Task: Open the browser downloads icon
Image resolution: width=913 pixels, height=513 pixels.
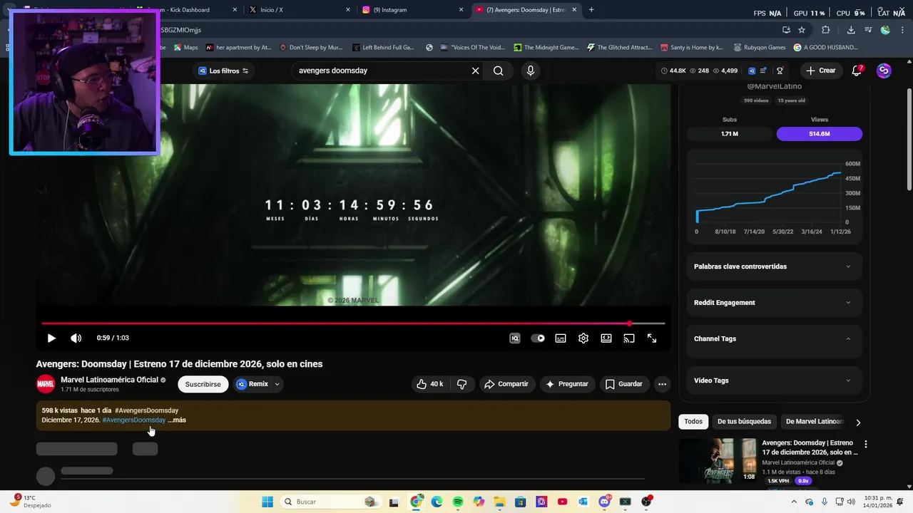Action: pyautogui.click(x=851, y=30)
